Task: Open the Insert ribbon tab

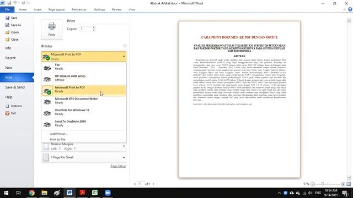Action: click(38, 9)
